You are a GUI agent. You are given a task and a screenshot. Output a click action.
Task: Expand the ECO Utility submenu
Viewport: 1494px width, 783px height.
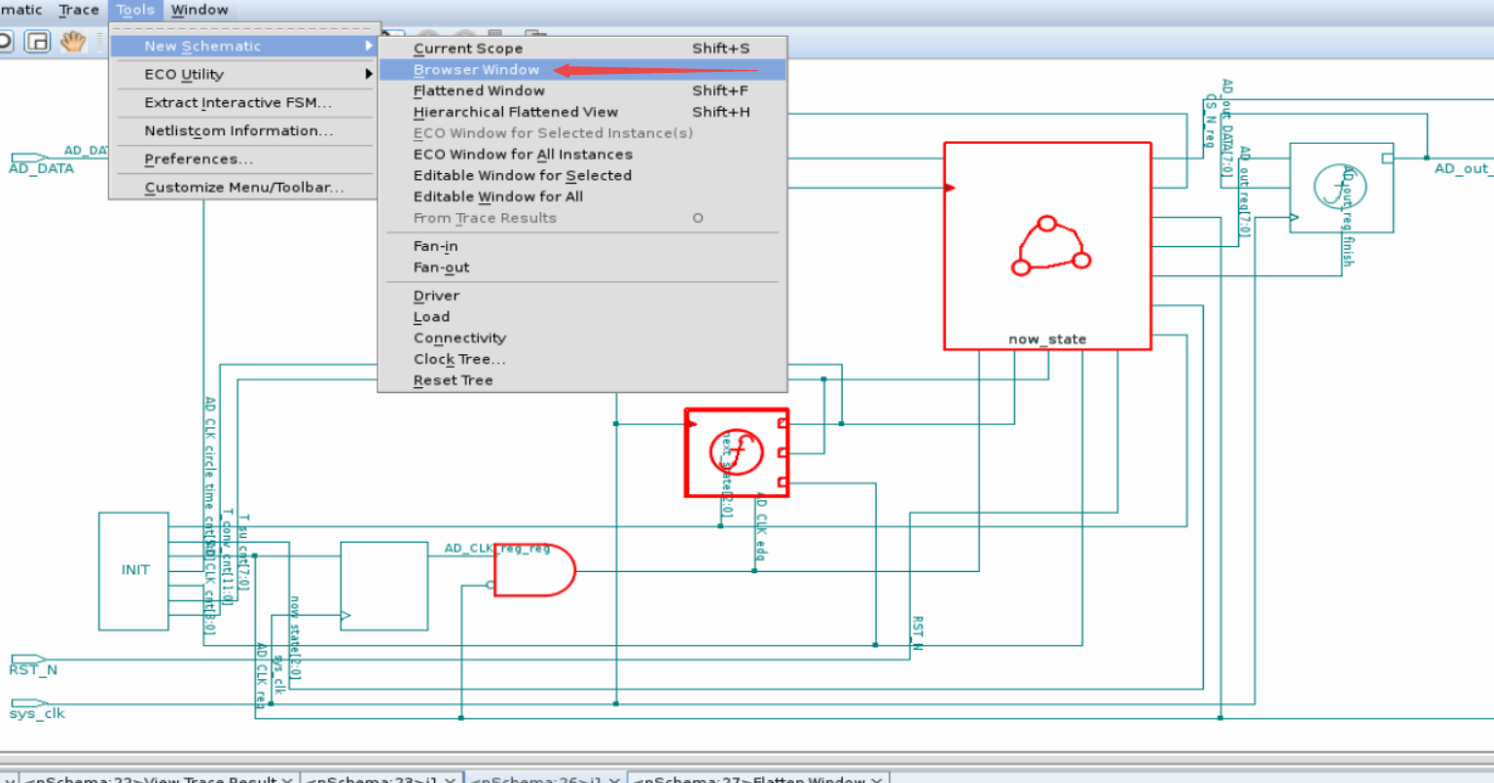[185, 74]
